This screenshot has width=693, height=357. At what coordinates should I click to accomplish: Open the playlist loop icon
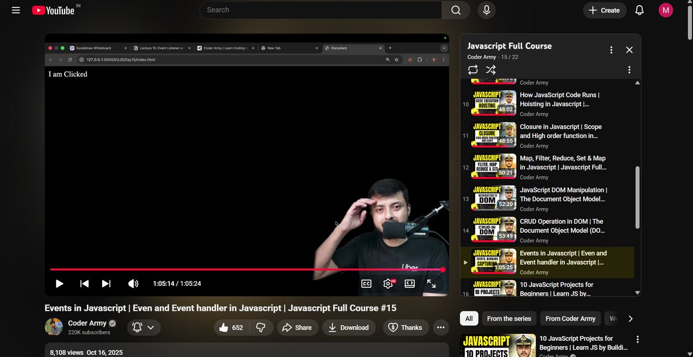tap(473, 69)
